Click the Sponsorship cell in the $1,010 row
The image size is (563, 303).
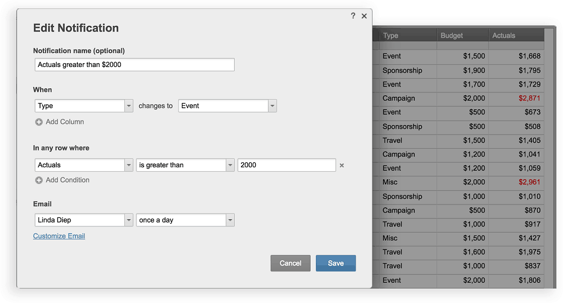[408, 197]
